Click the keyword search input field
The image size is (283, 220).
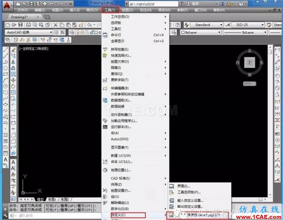(x=153, y=4)
